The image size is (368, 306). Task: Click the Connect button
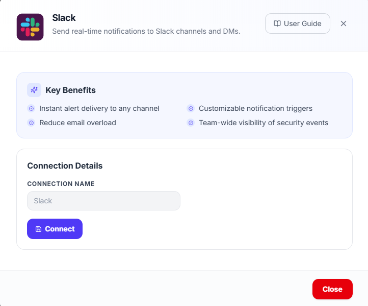tap(55, 229)
